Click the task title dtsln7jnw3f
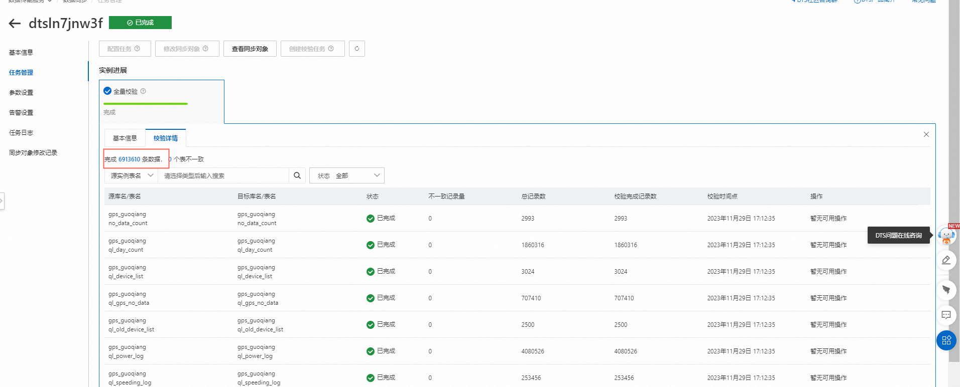960x387 pixels. click(x=66, y=23)
